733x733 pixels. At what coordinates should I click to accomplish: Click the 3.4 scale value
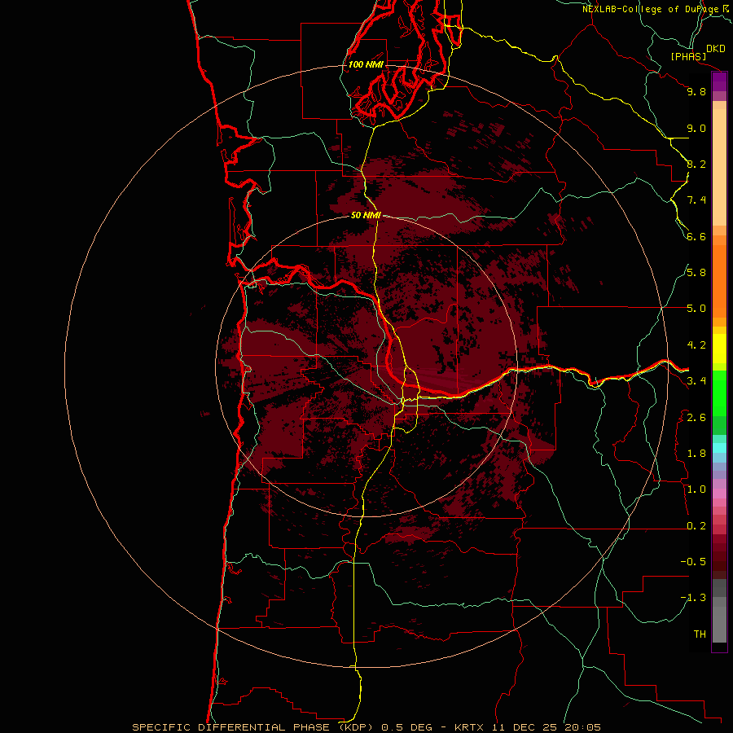tap(696, 381)
